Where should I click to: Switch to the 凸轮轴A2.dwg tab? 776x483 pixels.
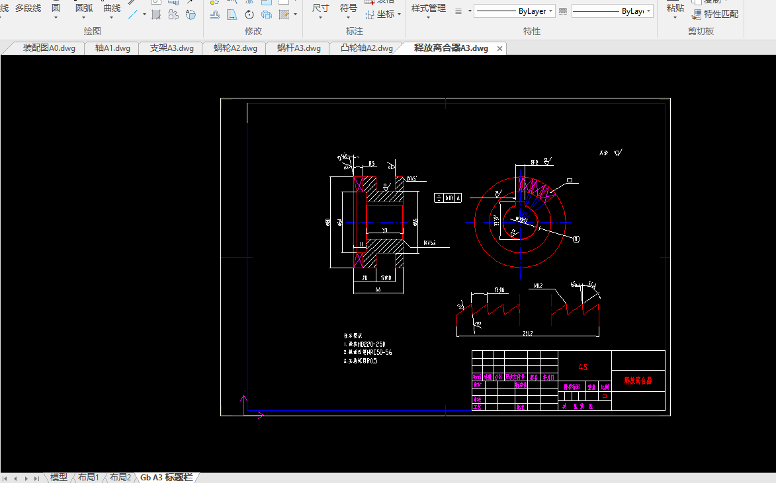(366, 48)
